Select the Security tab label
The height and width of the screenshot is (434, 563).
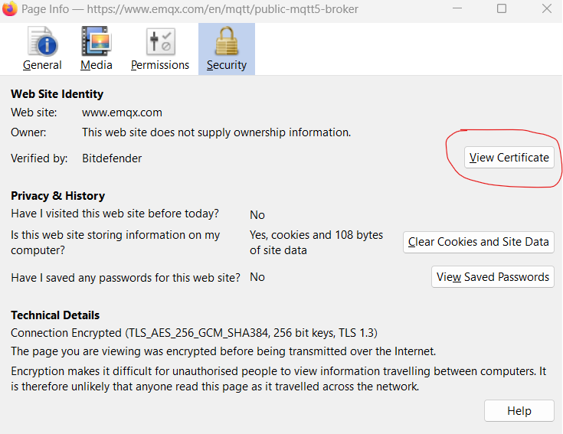(x=227, y=65)
